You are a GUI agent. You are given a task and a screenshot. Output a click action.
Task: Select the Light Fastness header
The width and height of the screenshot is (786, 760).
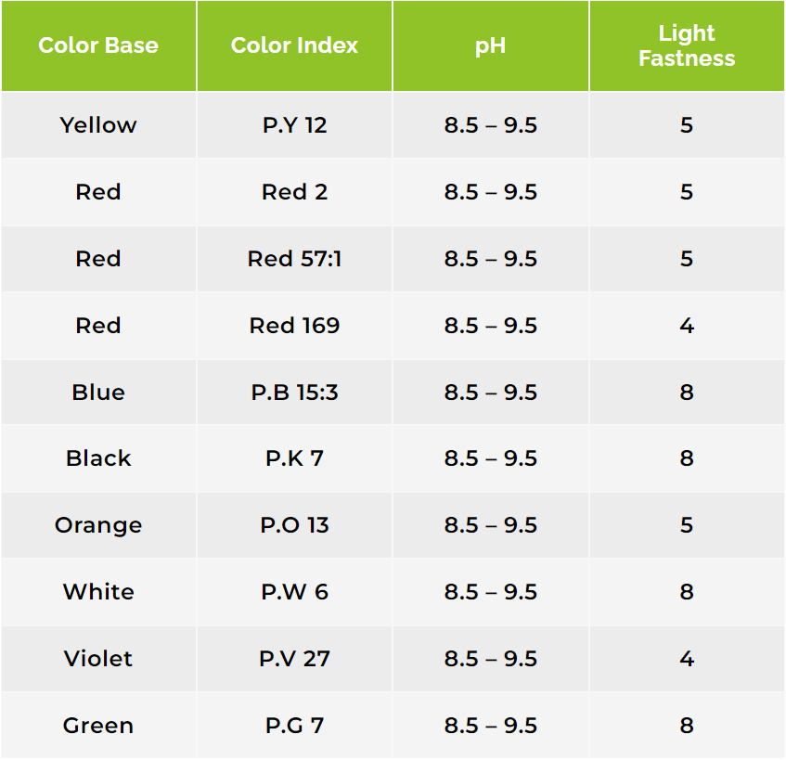click(687, 45)
